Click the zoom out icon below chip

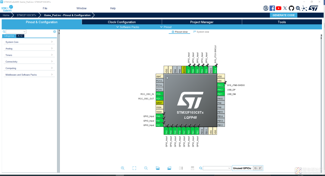146,168
